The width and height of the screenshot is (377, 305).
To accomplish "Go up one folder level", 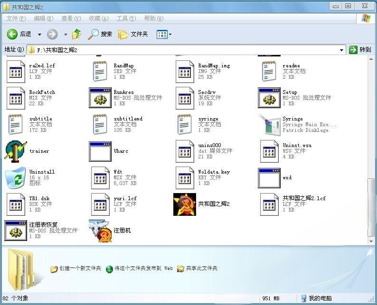I will point(77,34).
